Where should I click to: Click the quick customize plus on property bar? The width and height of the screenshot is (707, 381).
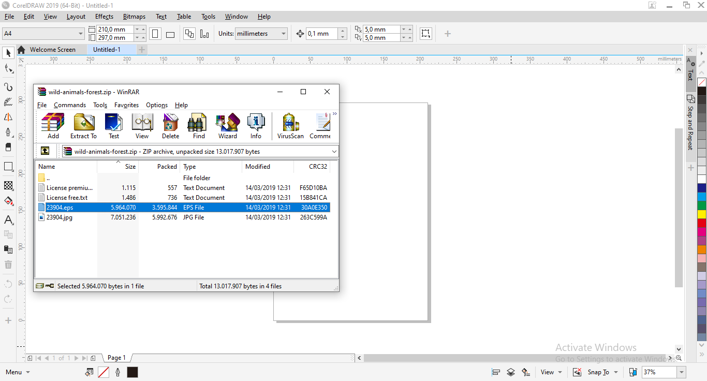448,34
